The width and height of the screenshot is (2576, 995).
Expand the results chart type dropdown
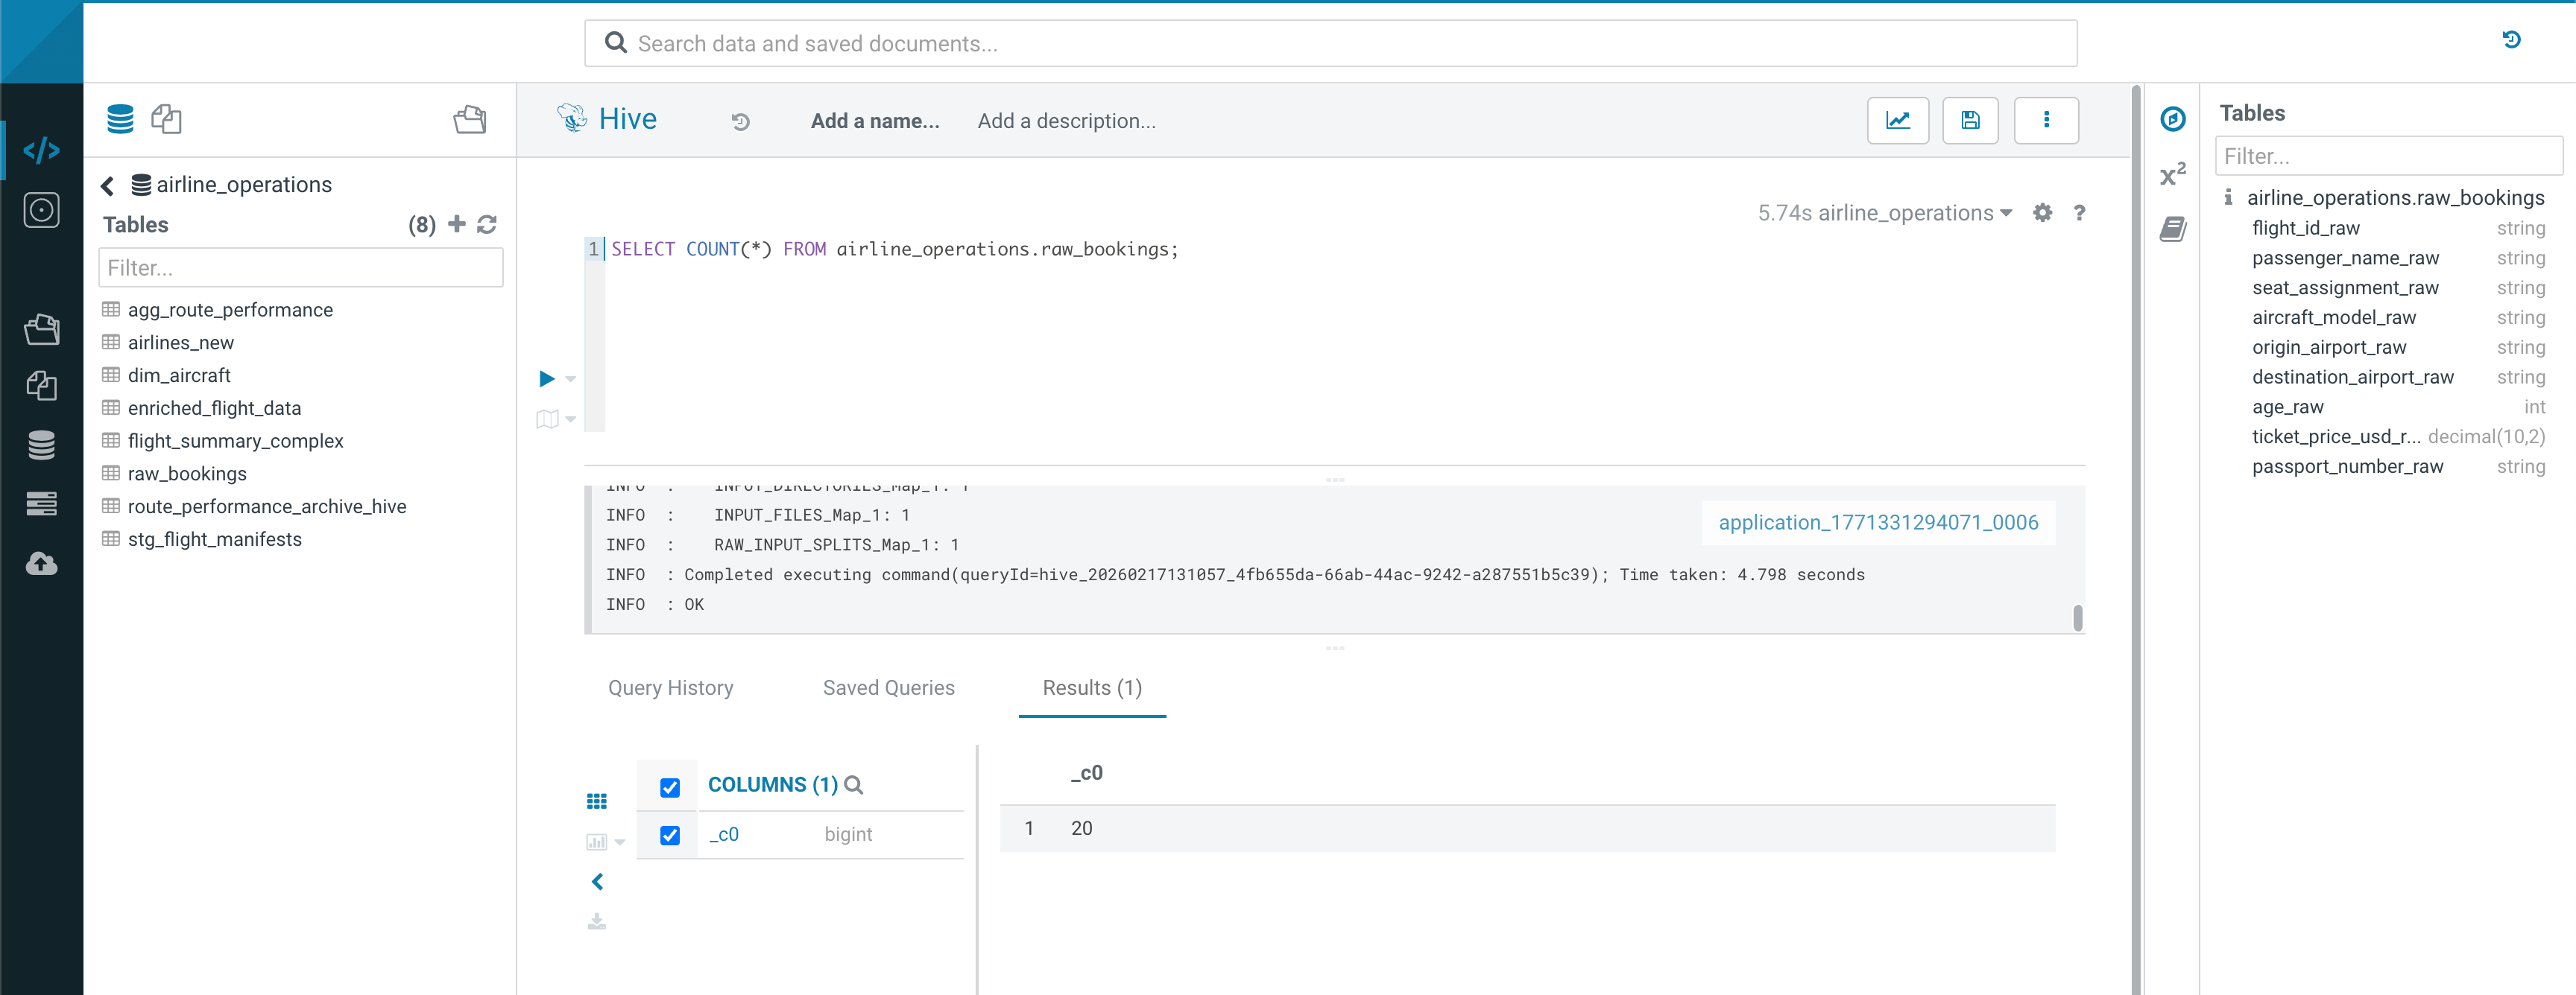[620, 842]
